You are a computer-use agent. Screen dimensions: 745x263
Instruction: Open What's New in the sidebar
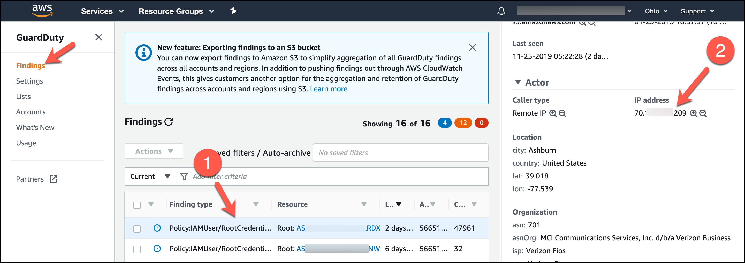pos(35,127)
